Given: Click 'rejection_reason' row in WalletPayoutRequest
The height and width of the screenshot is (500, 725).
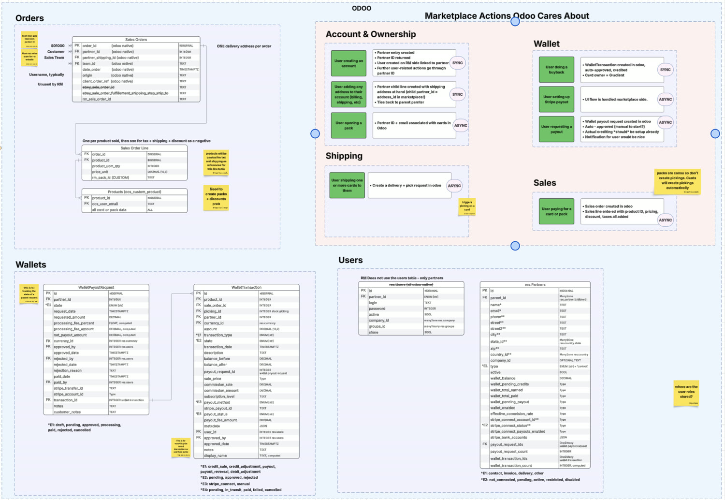Looking at the screenshot, I should (96, 370).
